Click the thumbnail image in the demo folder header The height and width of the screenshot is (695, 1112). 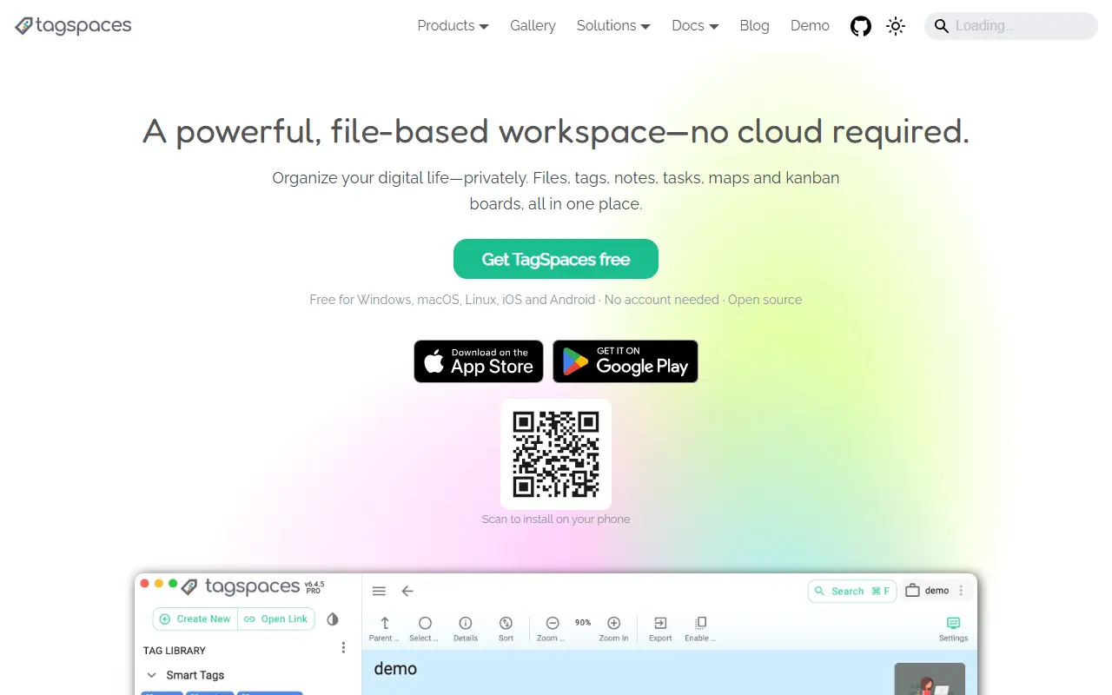click(930, 678)
